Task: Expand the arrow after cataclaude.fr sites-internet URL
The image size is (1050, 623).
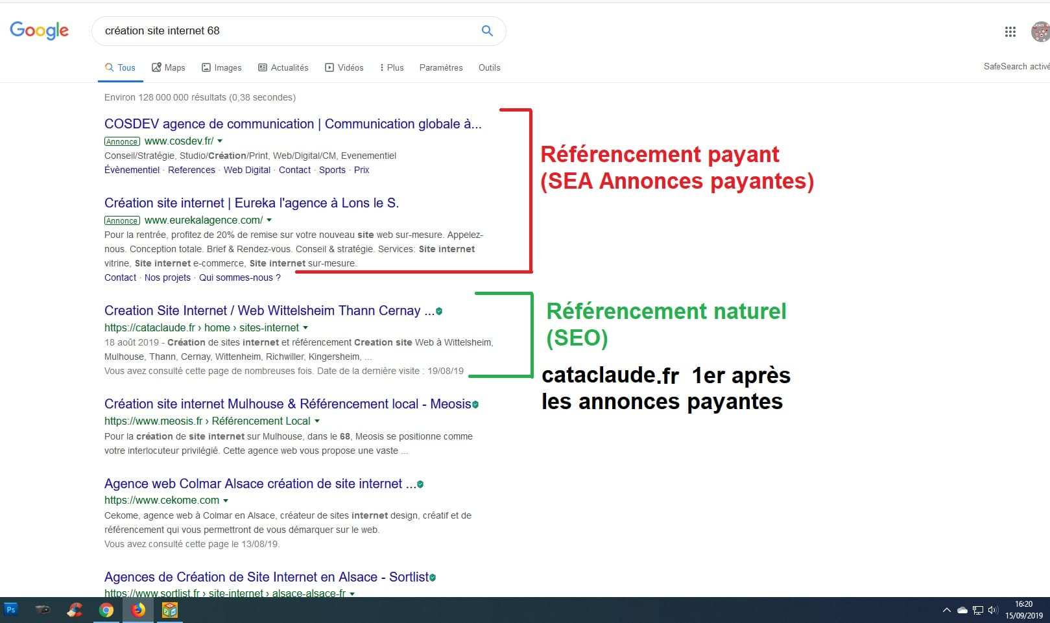Action: (305, 328)
